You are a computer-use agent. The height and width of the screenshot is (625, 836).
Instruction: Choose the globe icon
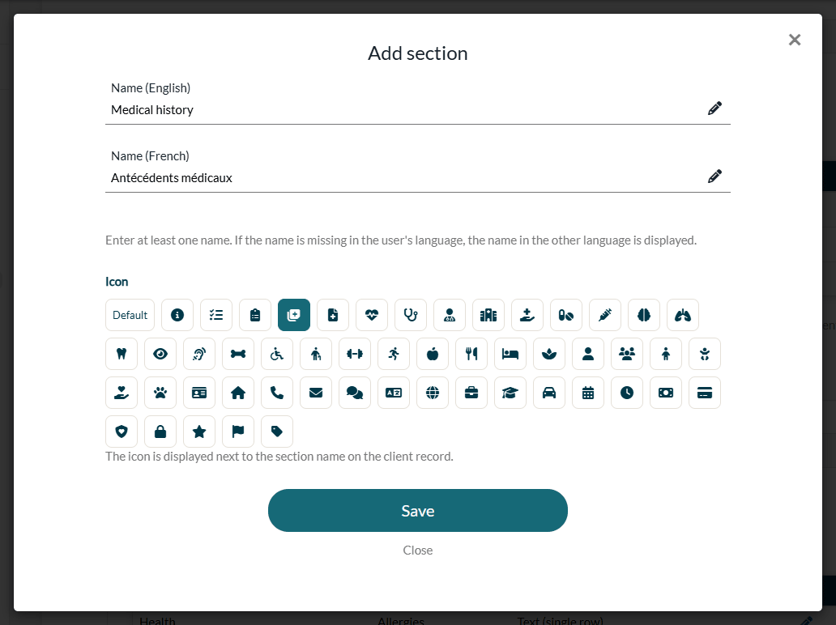(433, 393)
